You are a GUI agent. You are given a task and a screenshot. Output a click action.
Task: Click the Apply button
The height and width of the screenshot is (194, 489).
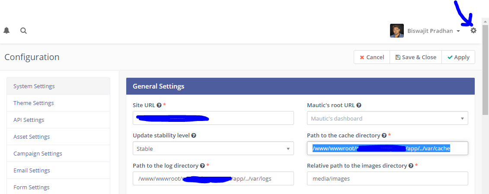(x=458, y=57)
